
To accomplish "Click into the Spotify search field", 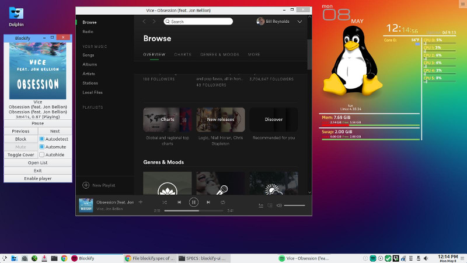I will (x=198, y=22).
